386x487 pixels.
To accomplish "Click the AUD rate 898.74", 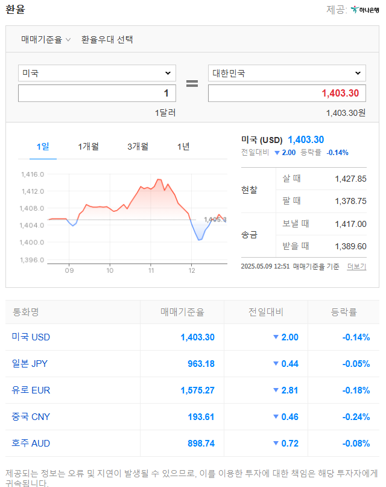I will coord(201,443).
